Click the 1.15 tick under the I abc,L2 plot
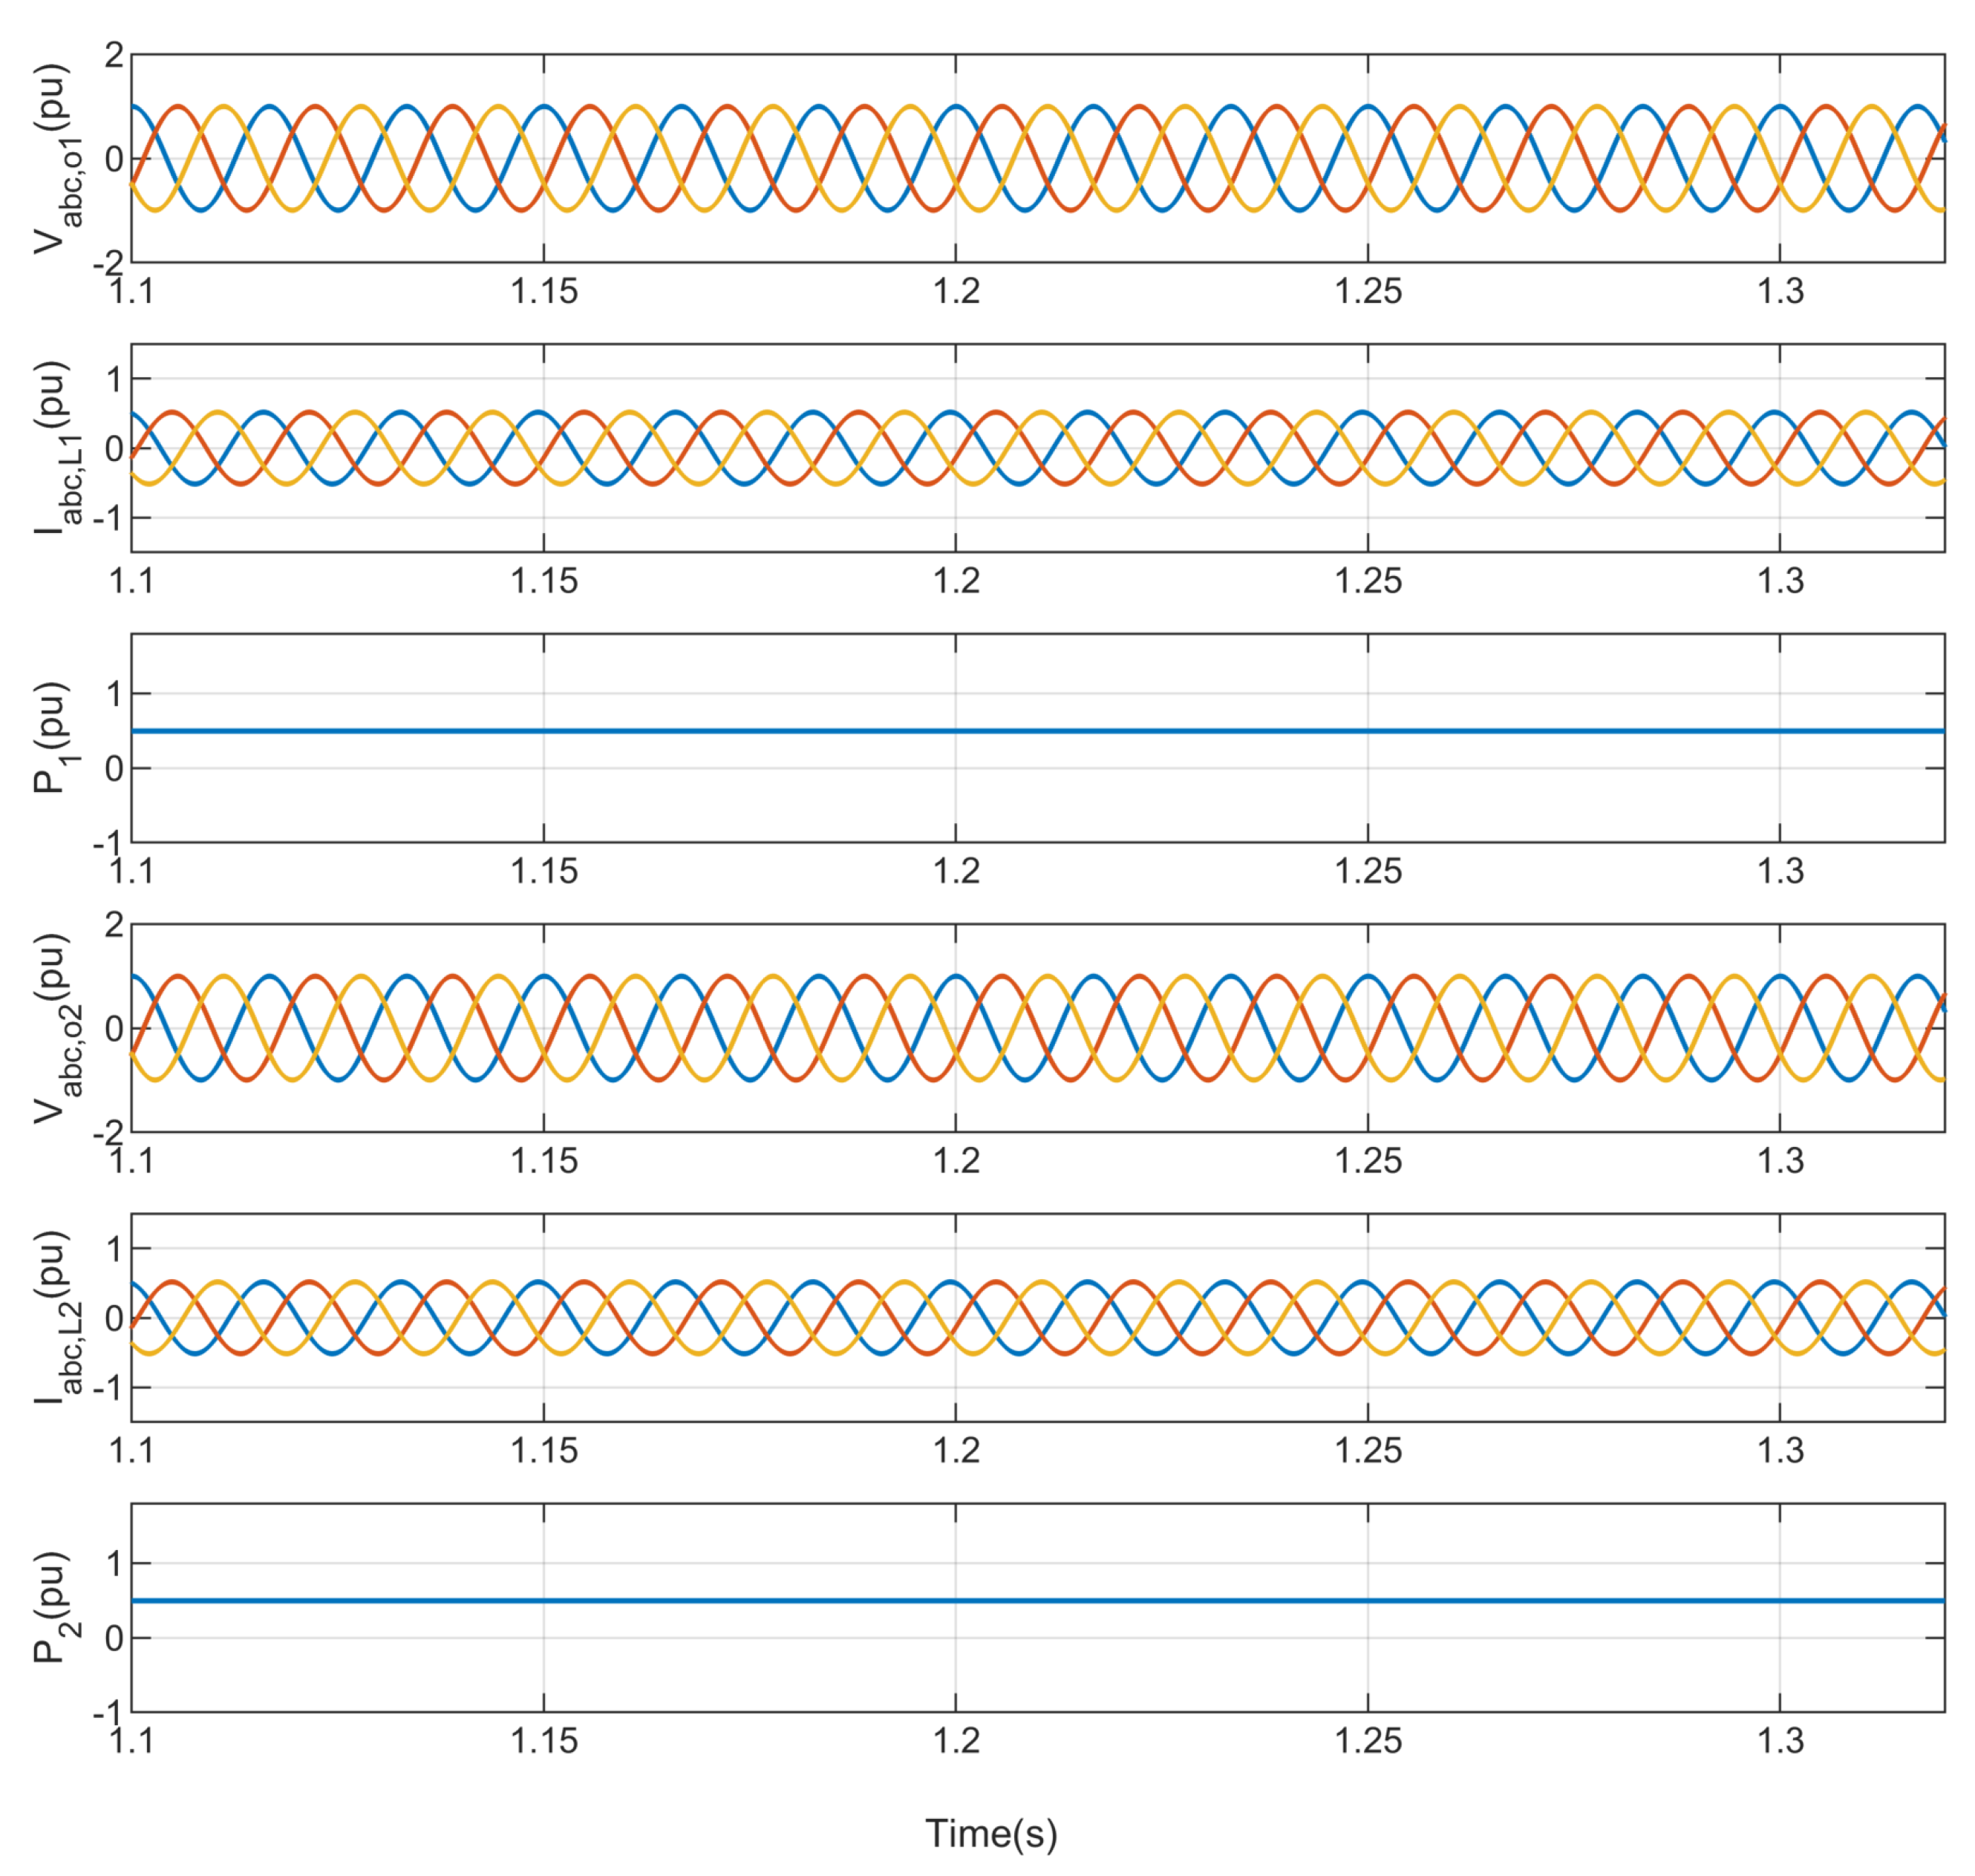The image size is (1975, 1876). pos(544,1451)
